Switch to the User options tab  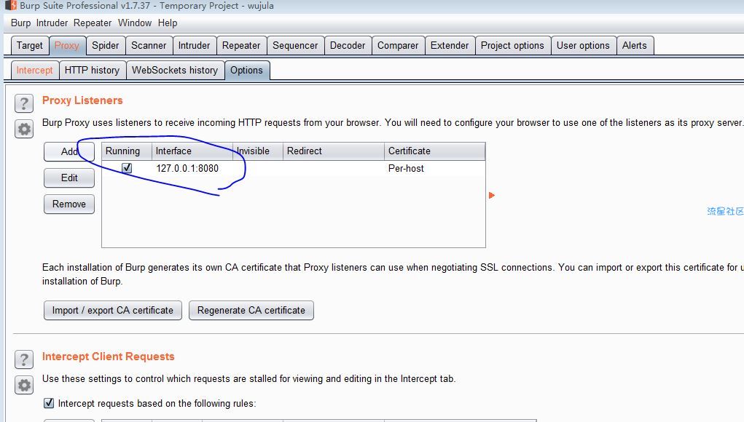click(x=583, y=45)
